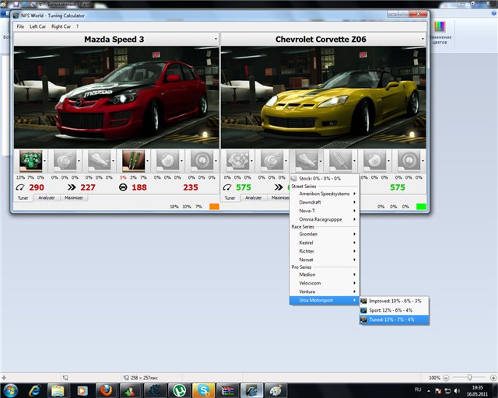Expand the Mazda engine part dropdown arrow
This screenshot has height=398, width=498.
click(x=45, y=161)
